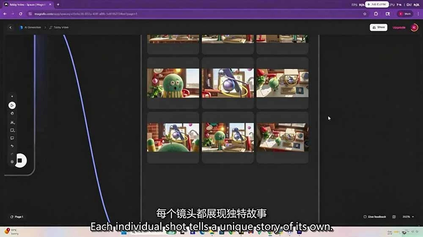The height and width of the screenshot is (237, 423).
Task: Open the user avatar menu
Action: pos(414,27)
